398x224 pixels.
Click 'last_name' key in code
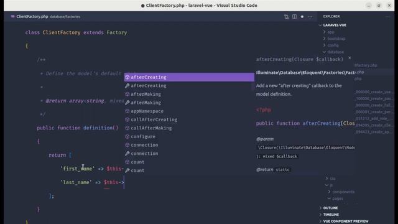(76, 182)
